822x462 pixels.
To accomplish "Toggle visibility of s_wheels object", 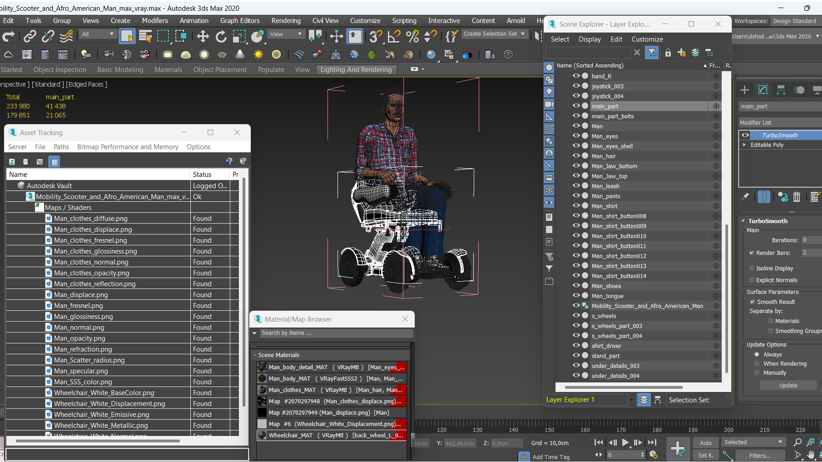I will tap(576, 316).
